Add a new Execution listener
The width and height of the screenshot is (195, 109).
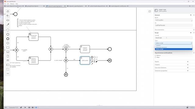(188, 68)
